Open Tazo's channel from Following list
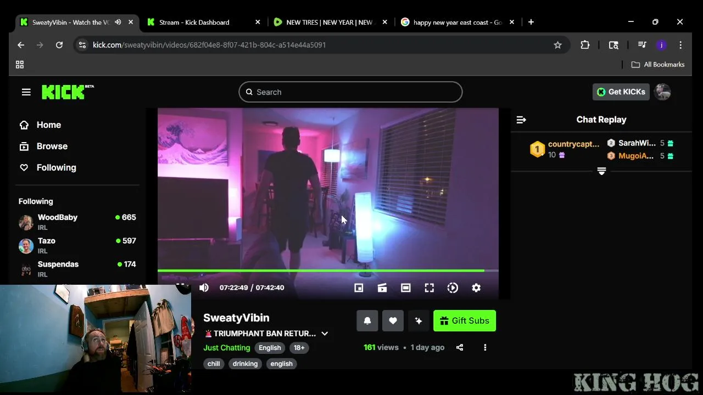This screenshot has height=395, width=703. (77, 245)
